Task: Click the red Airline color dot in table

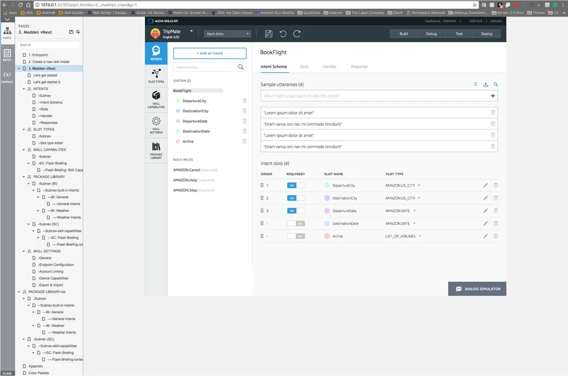Action: point(327,236)
